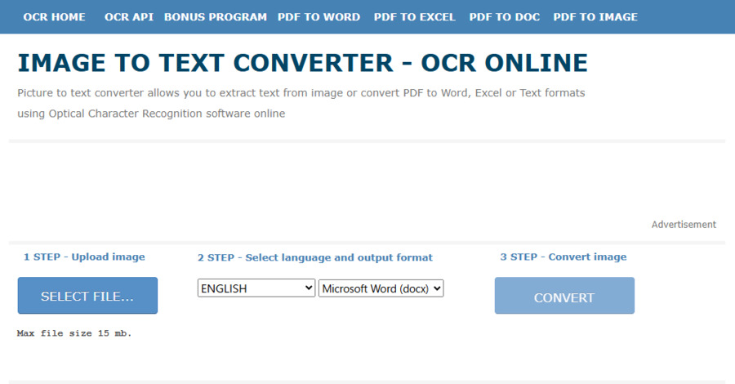Viewport: 735px width, 384px height.
Task: Click the SELECT FILE... button
Action: coord(87,296)
